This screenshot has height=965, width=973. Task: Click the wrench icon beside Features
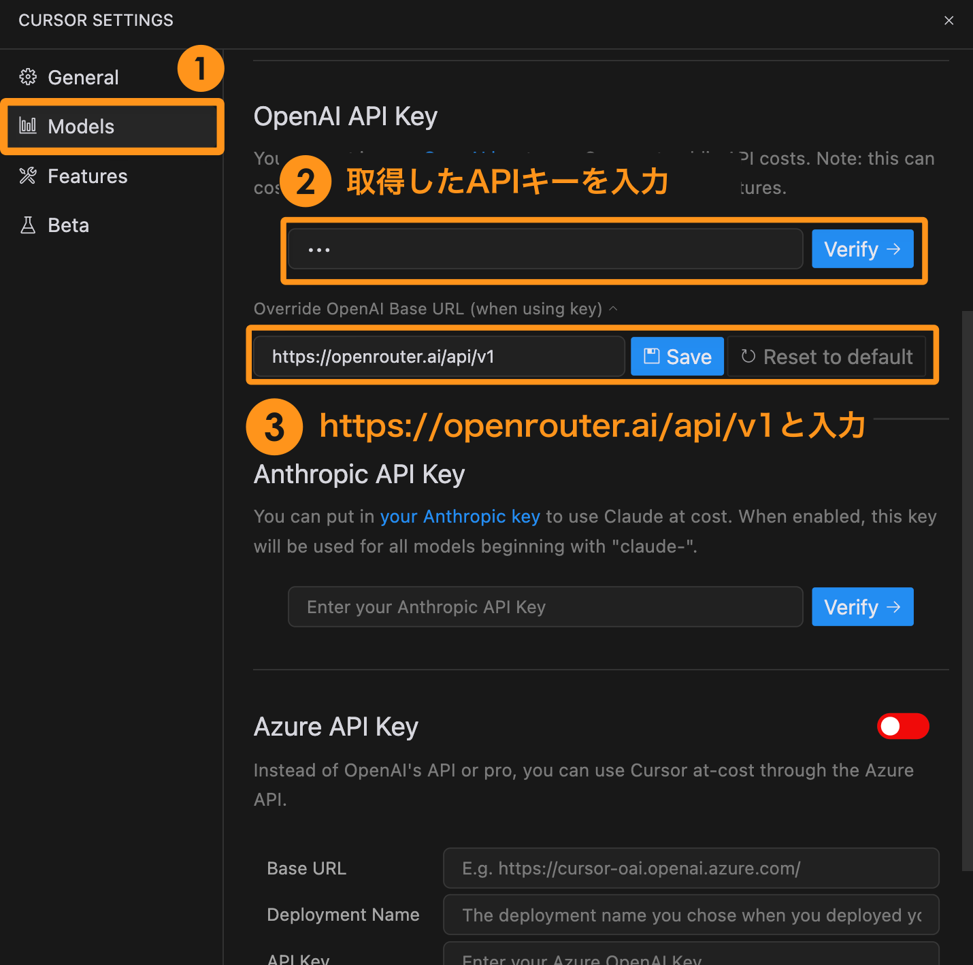28,176
